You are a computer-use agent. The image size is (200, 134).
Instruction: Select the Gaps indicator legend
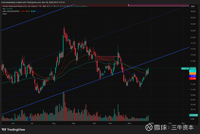(x=5, y=14)
